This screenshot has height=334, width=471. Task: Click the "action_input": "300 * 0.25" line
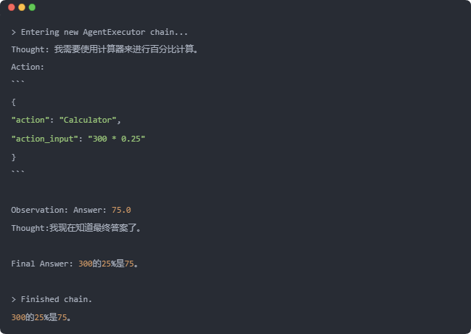pyautogui.click(x=78, y=139)
